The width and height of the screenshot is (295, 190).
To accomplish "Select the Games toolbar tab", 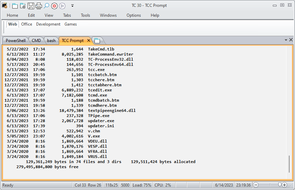I will coord(71,24).
